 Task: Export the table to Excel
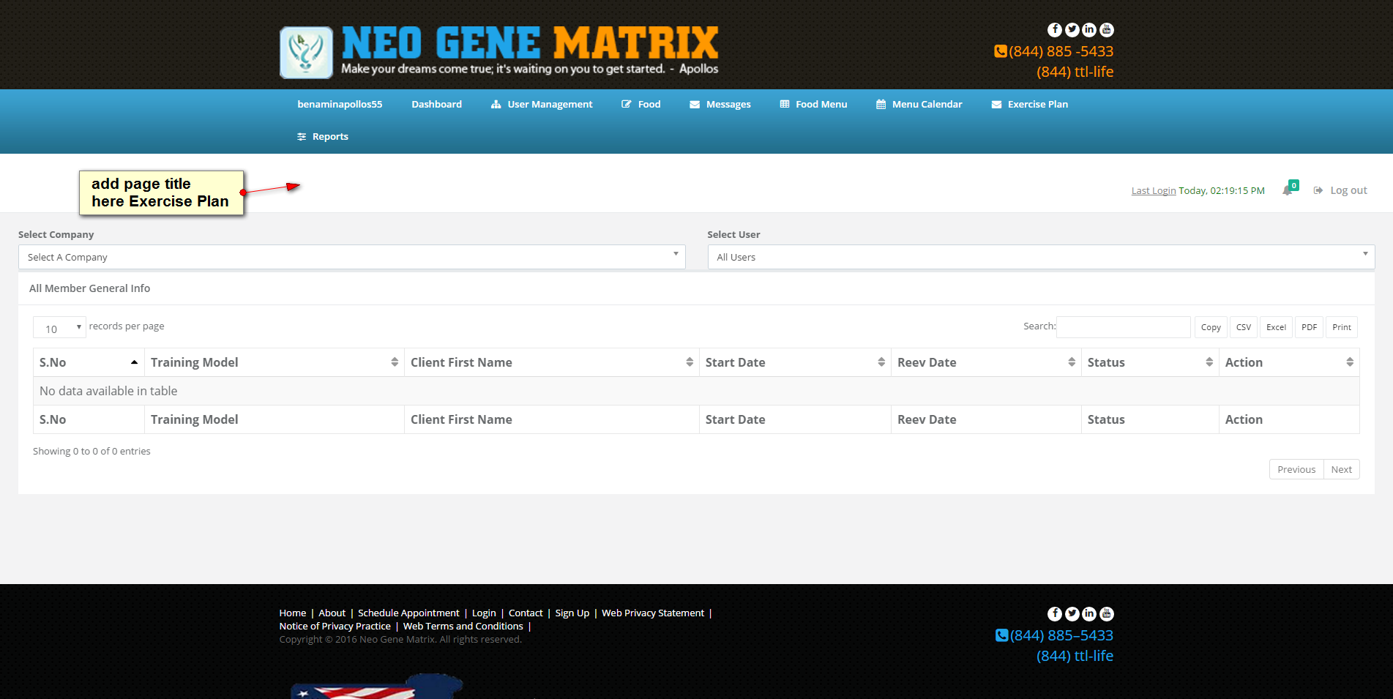pos(1276,327)
